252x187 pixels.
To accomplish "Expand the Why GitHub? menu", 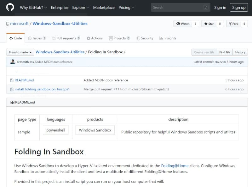I will point(33,8).
